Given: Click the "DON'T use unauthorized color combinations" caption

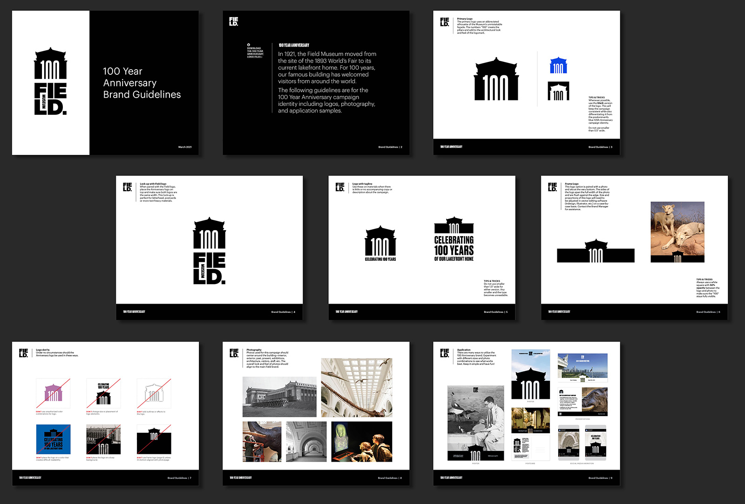Looking at the screenshot, I should pyautogui.click(x=49, y=413).
